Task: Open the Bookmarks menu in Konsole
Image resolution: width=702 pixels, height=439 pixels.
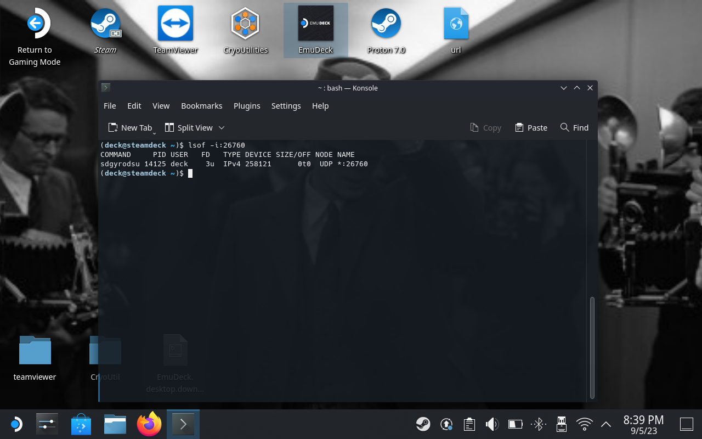Action: click(201, 106)
